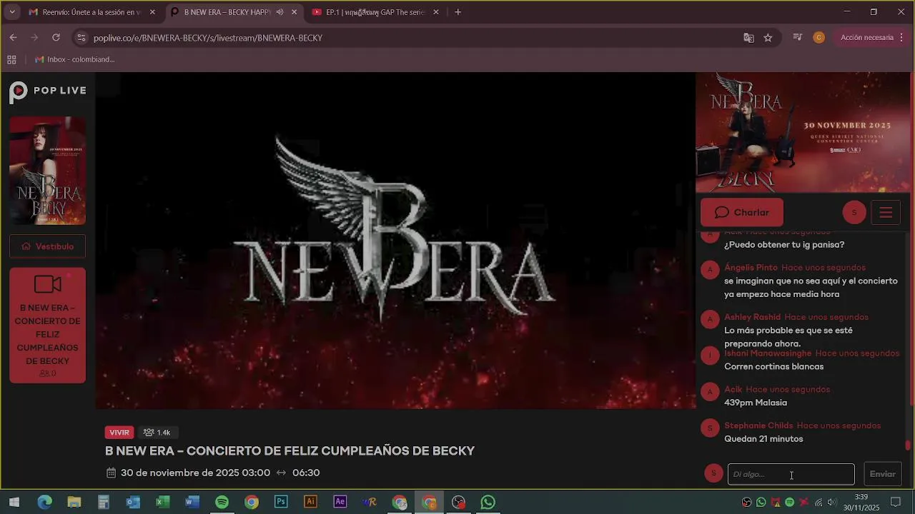Image resolution: width=915 pixels, height=514 pixels.
Task: Open the tab search dropdown arrow
Action: tap(11, 12)
